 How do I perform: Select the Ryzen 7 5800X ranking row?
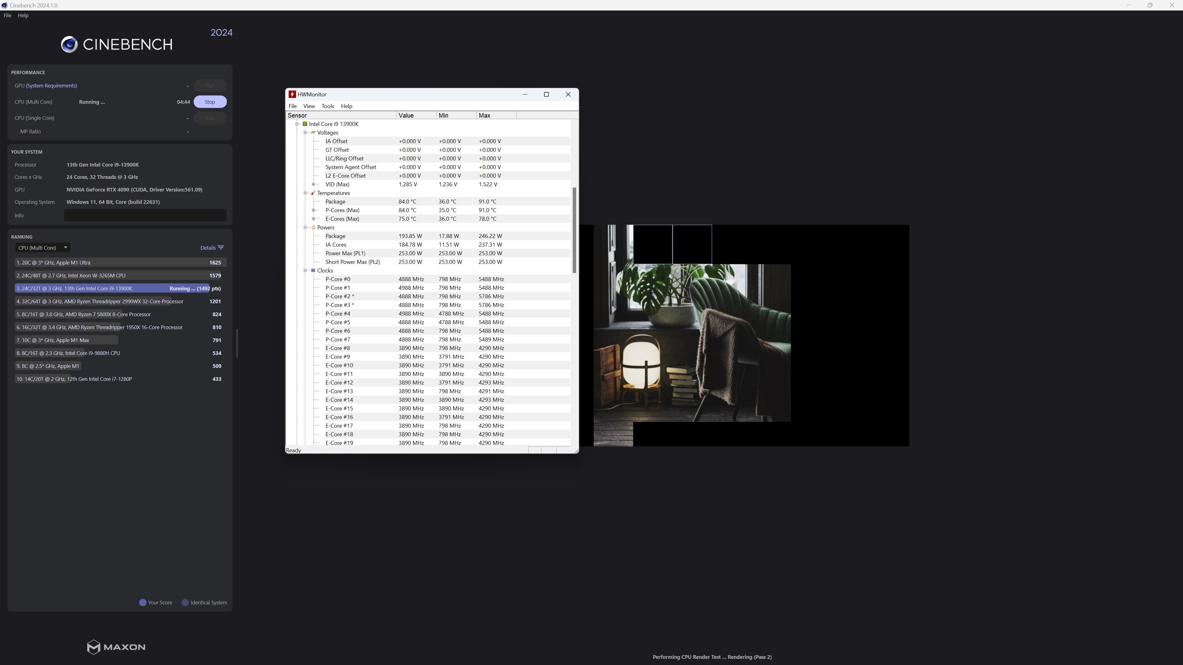pos(120,314)
